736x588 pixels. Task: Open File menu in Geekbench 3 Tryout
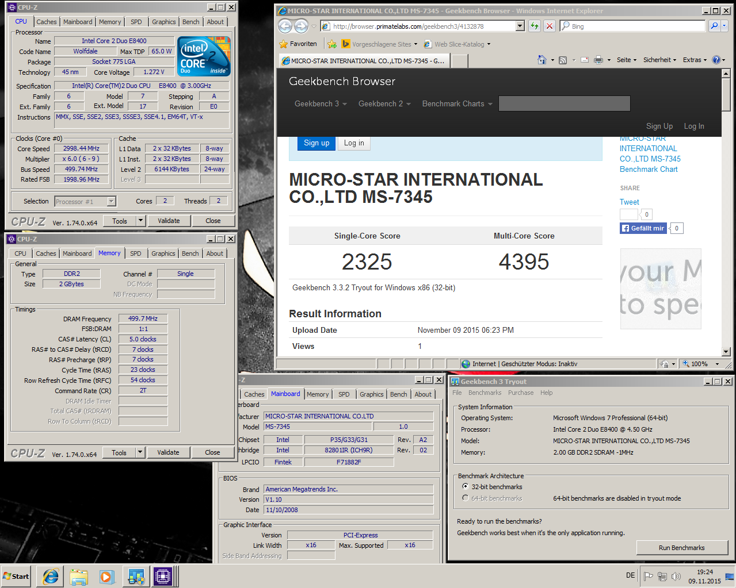457,393
